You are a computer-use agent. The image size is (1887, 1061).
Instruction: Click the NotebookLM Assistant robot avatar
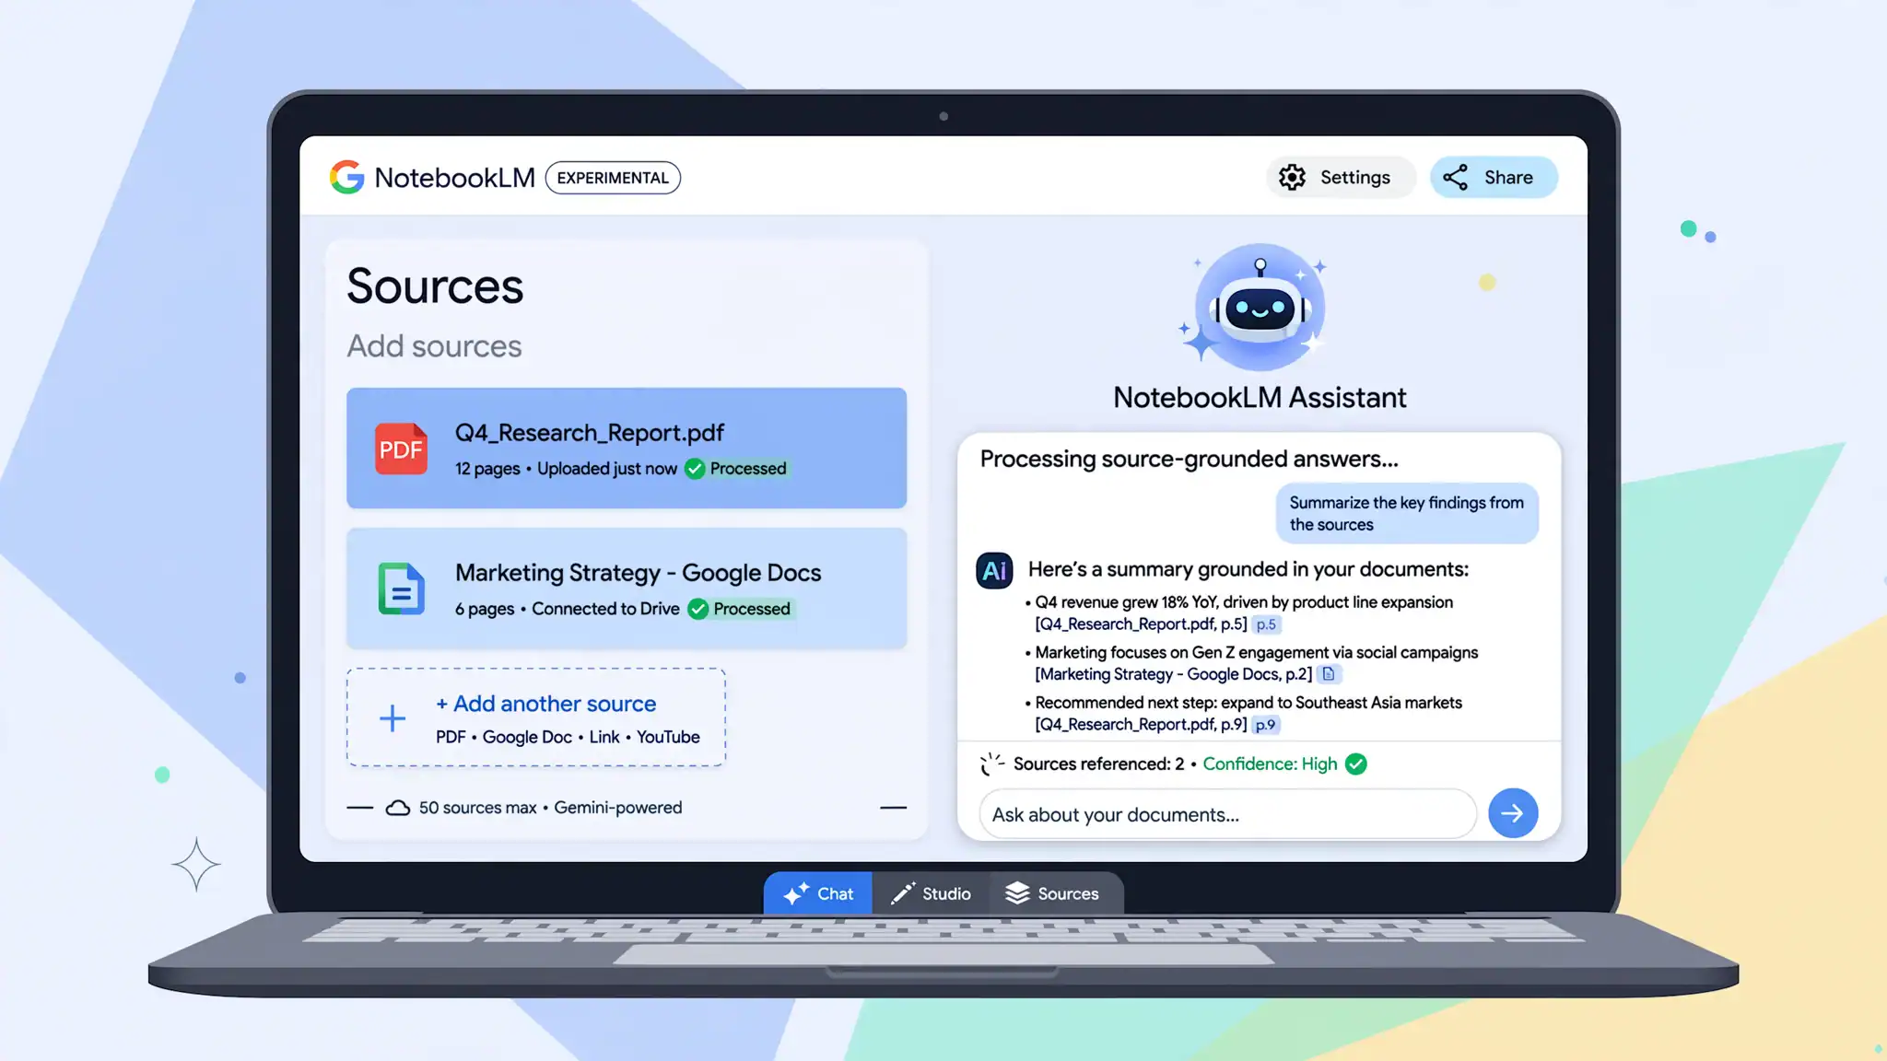pos(1260,309)
